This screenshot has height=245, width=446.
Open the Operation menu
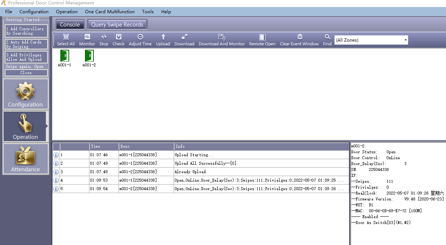(x=67, y=12)
